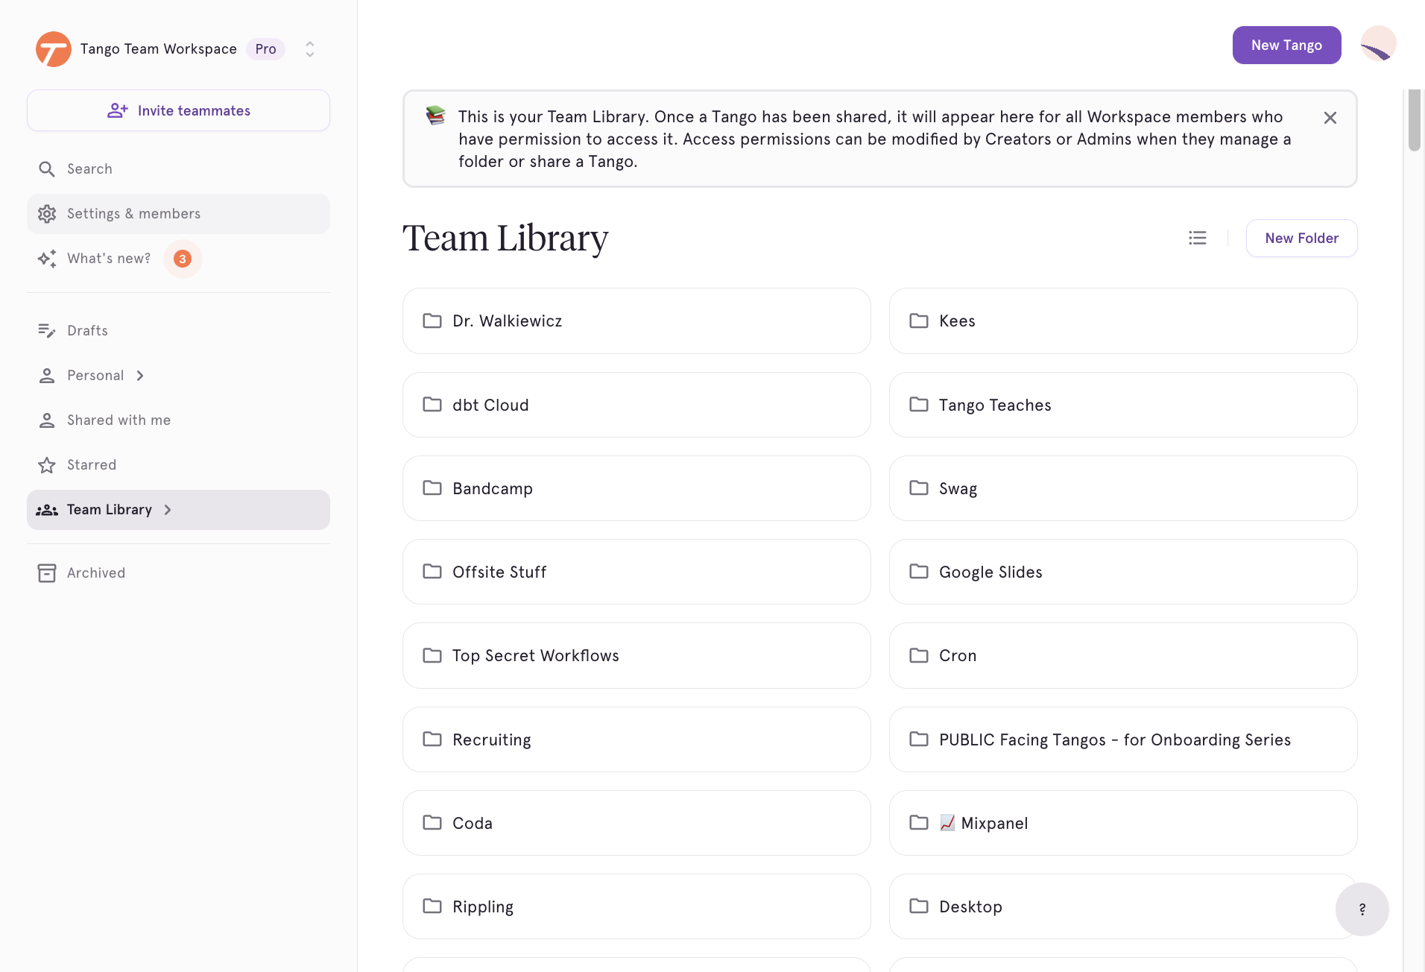
Task: Open the Cron folder
Action: (x=1123, y=656)
